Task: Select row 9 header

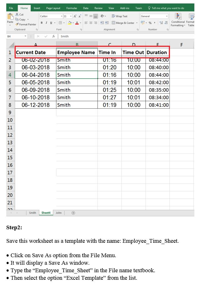Action: coord(10,112)
